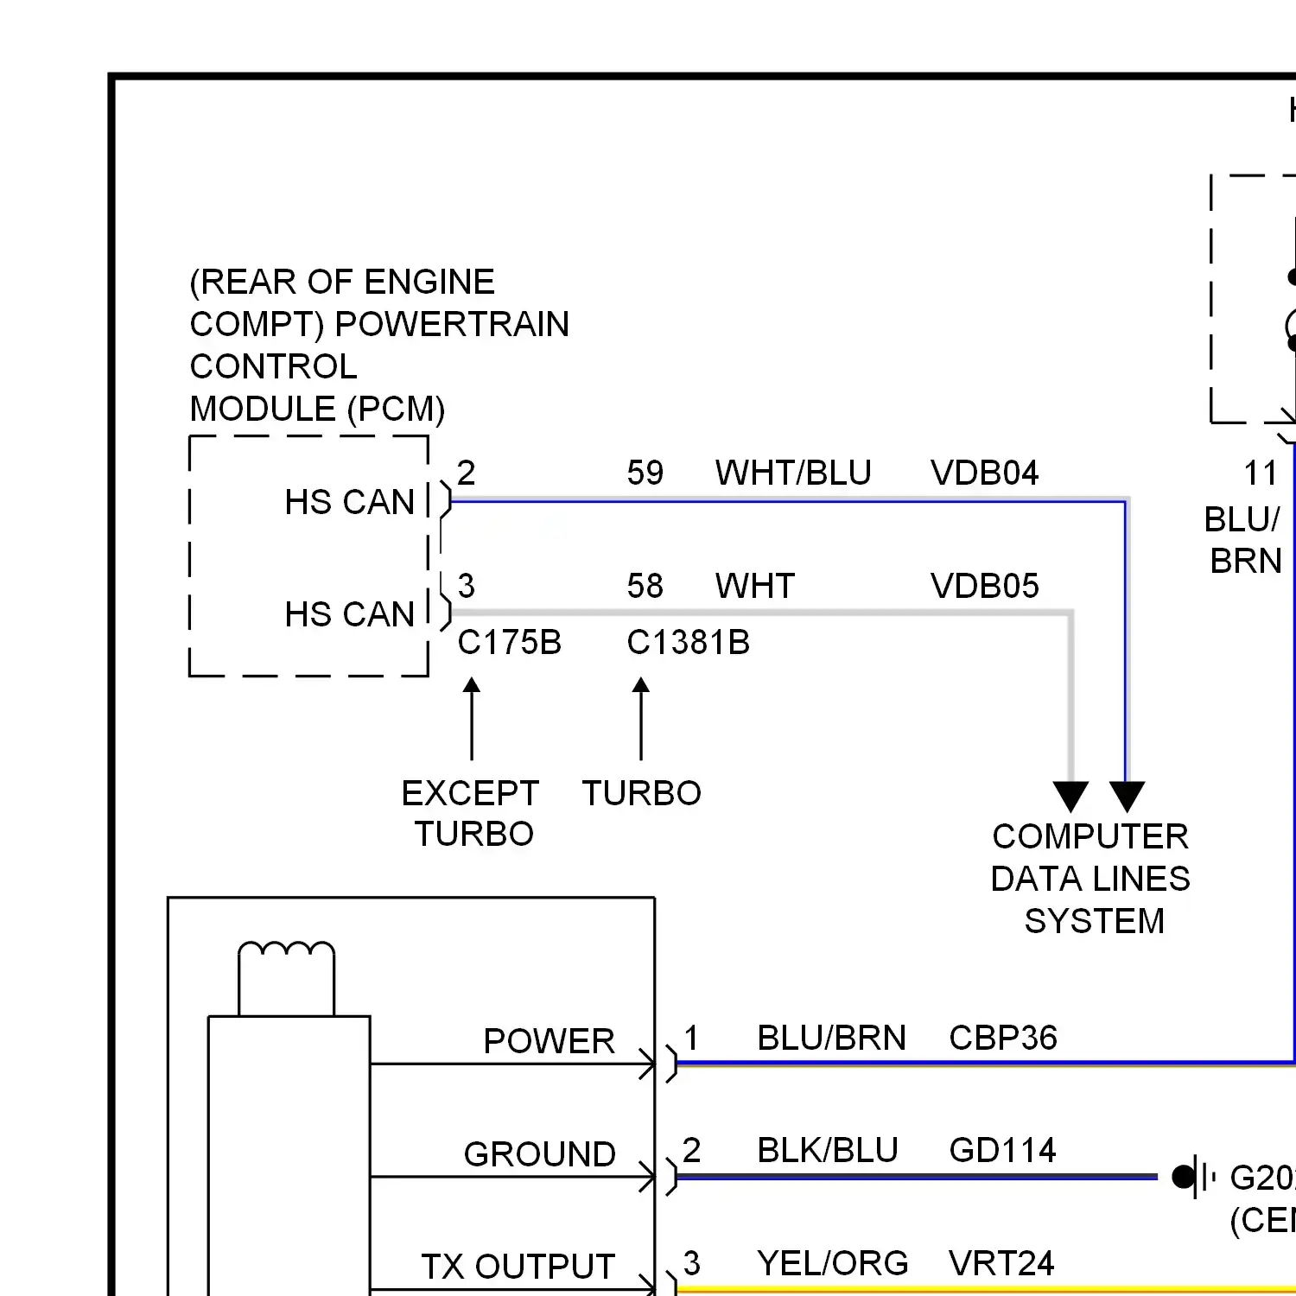Click the POWERTRAIN CONTROL MODULE (PCM) title text
The image size is (1296, 1296).
click(379, 346)
